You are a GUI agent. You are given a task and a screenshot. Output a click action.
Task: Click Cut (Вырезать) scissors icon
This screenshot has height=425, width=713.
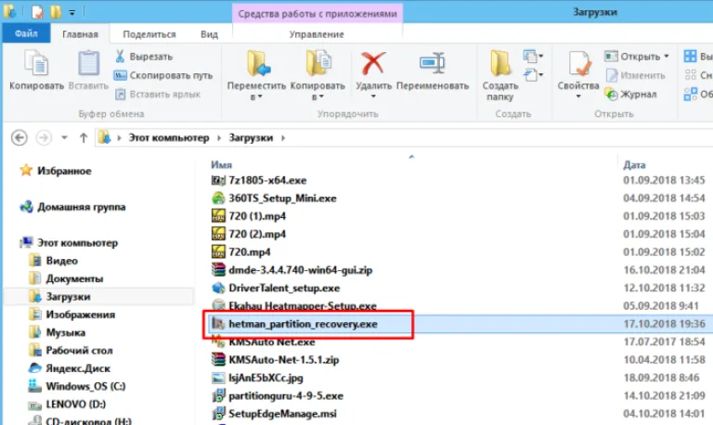120,57
